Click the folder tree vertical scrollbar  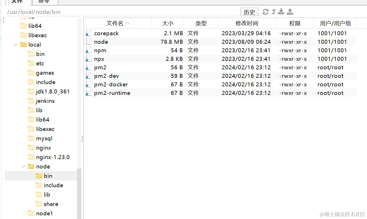coord(79,193)
